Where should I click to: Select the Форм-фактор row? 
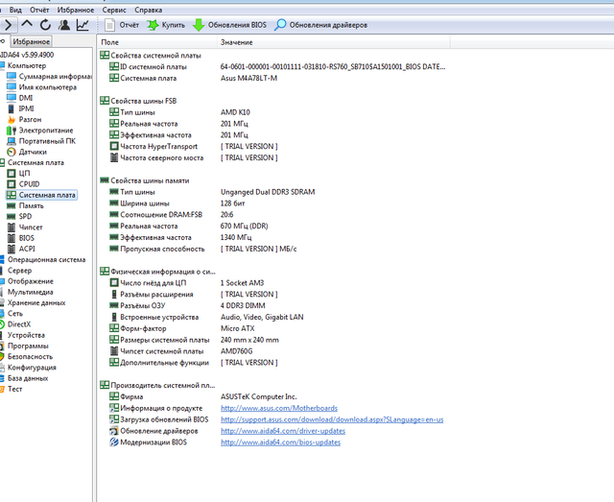pyautogui.click(x=181, y=328)
